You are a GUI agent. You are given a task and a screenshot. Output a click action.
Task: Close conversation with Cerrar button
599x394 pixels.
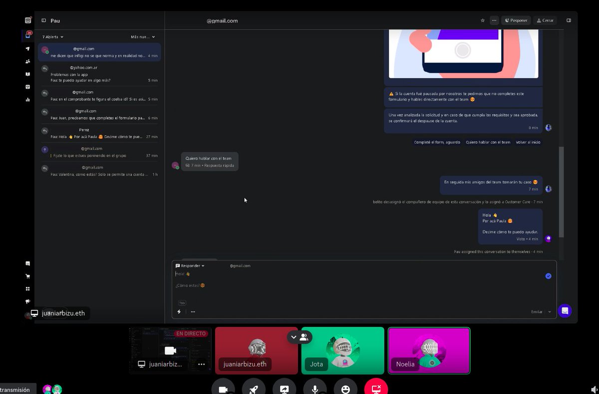point(545,20)
